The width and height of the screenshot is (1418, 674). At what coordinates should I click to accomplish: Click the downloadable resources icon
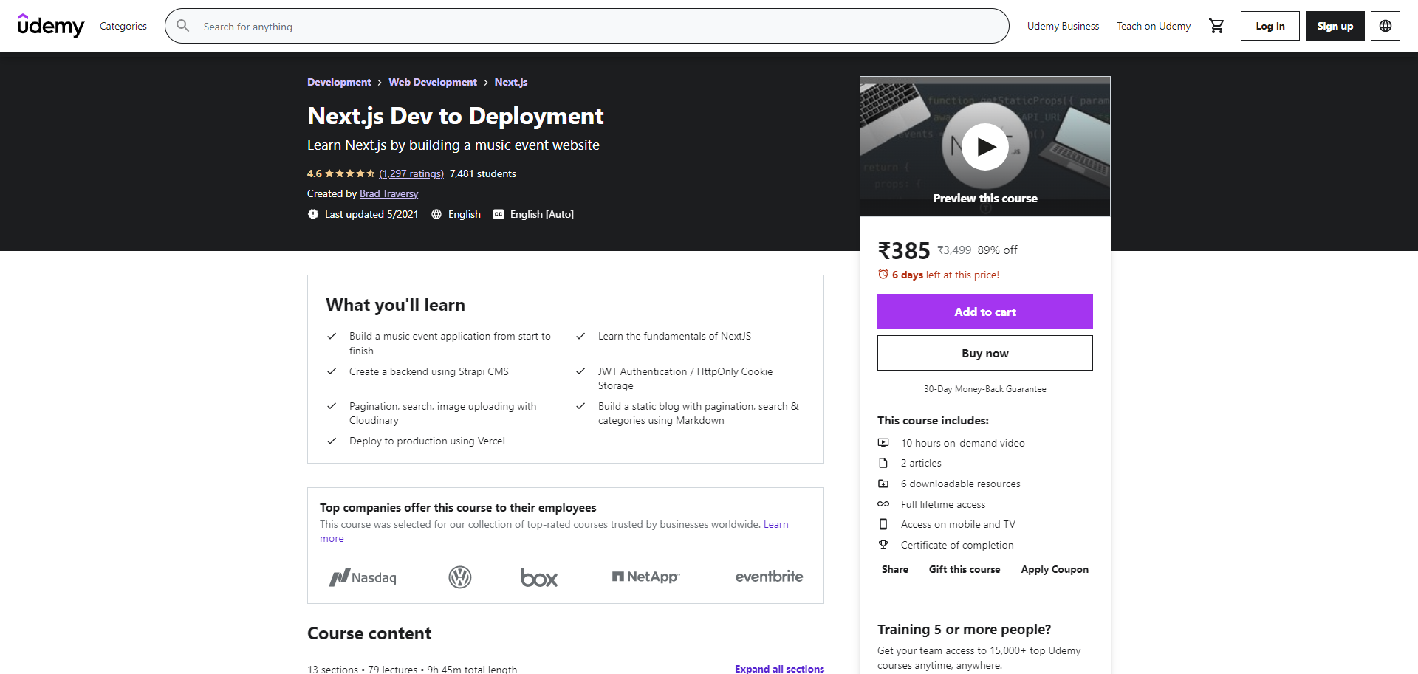click(883, 484)
